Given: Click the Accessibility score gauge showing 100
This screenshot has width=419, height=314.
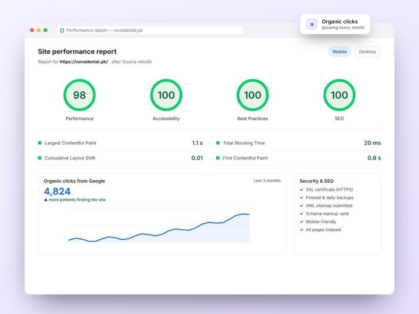Looking at the screenshot, I should (166, 95).
